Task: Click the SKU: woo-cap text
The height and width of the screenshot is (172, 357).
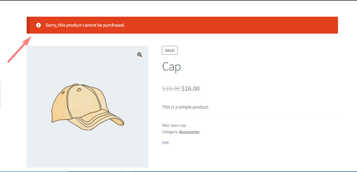Action: tap(175, 125)
